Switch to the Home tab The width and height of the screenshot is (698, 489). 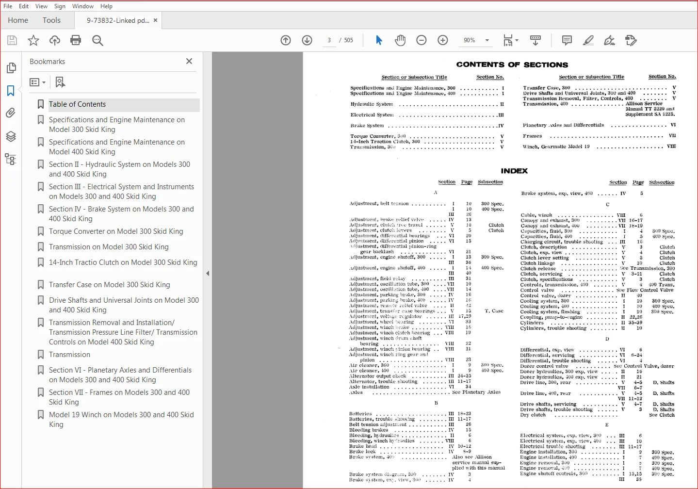(18, 20)
